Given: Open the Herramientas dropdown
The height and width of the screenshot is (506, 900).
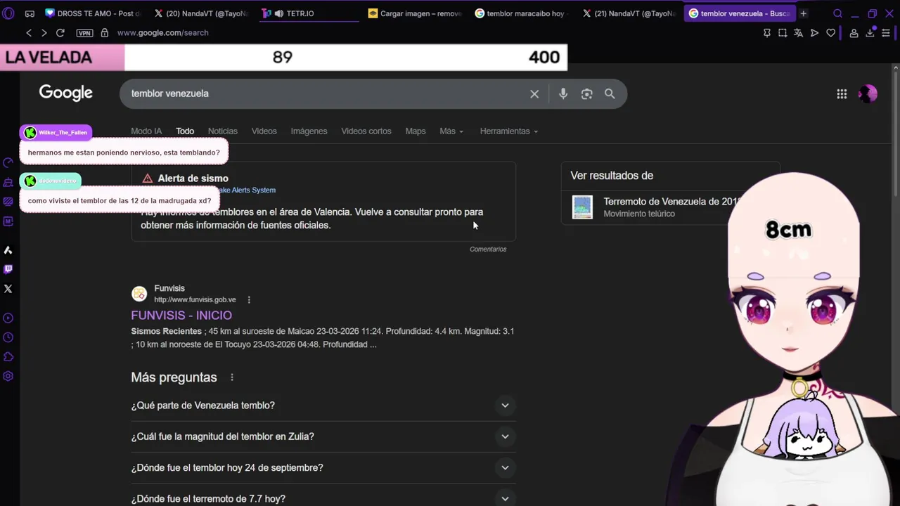Looking at the screenshot, I should point(509,131).
